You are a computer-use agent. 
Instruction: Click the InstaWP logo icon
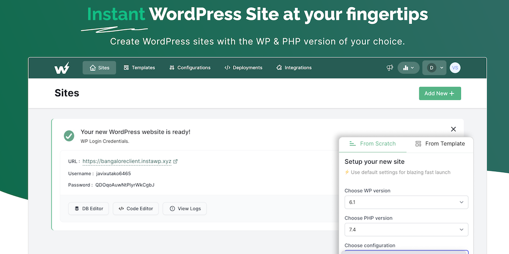[x=62, y=68]
